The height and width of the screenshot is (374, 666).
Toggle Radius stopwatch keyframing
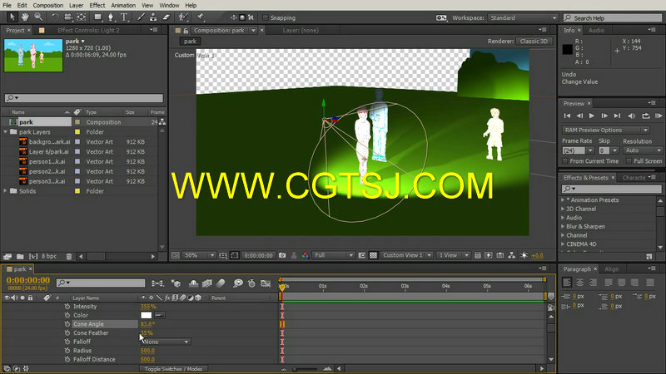click(x=67, y=351)
